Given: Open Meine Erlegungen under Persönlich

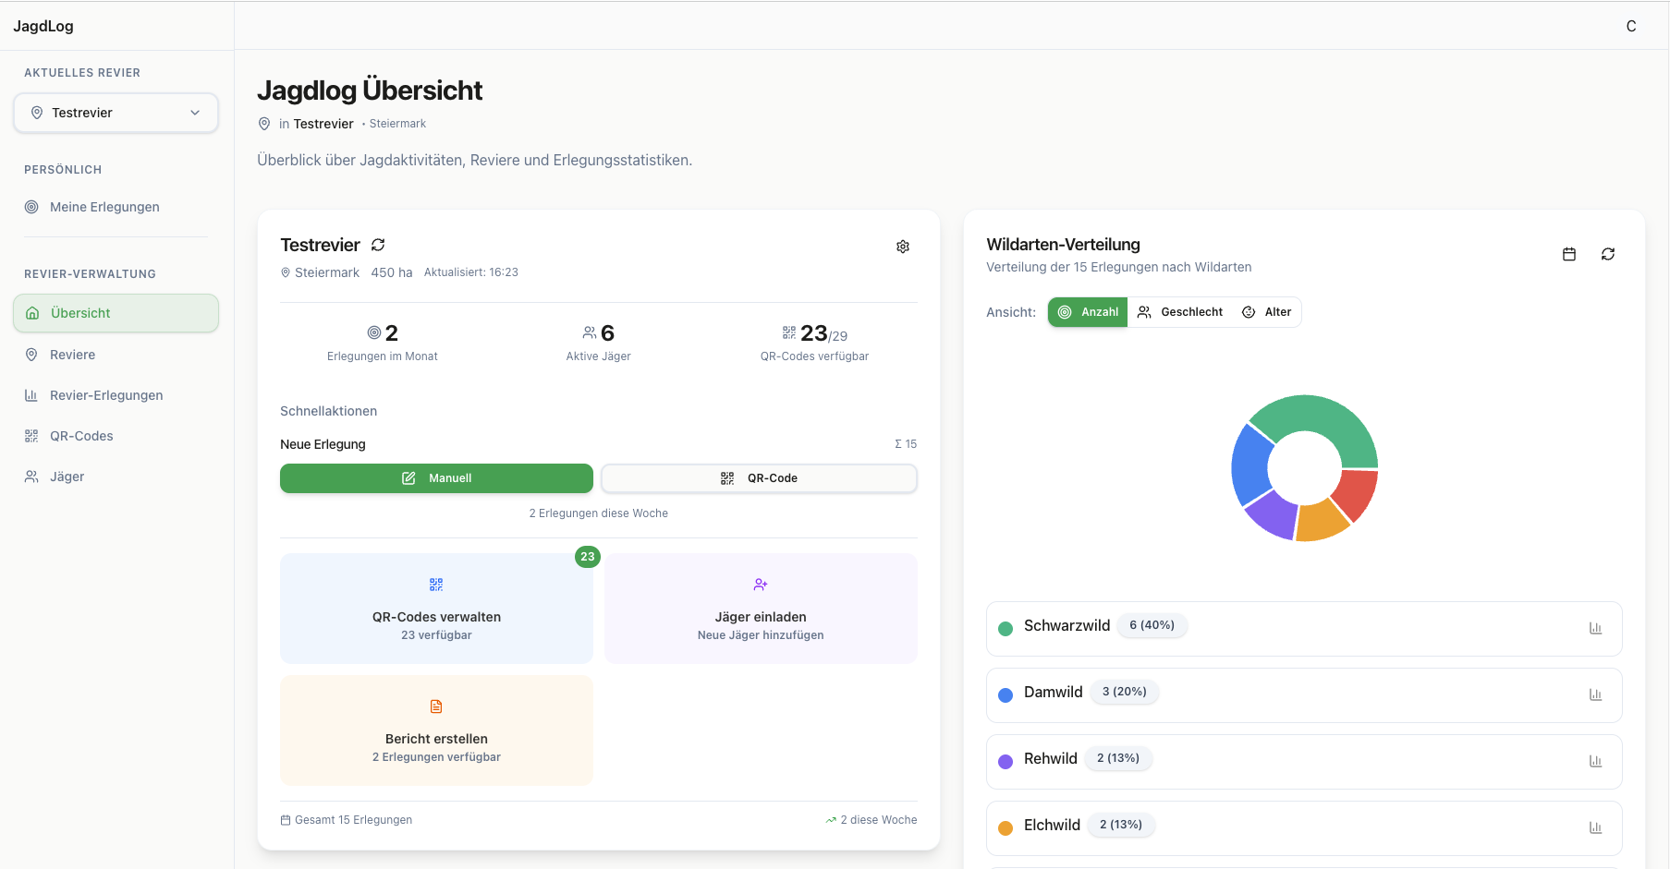Looking at the screenshot, I should coord(104,207).
